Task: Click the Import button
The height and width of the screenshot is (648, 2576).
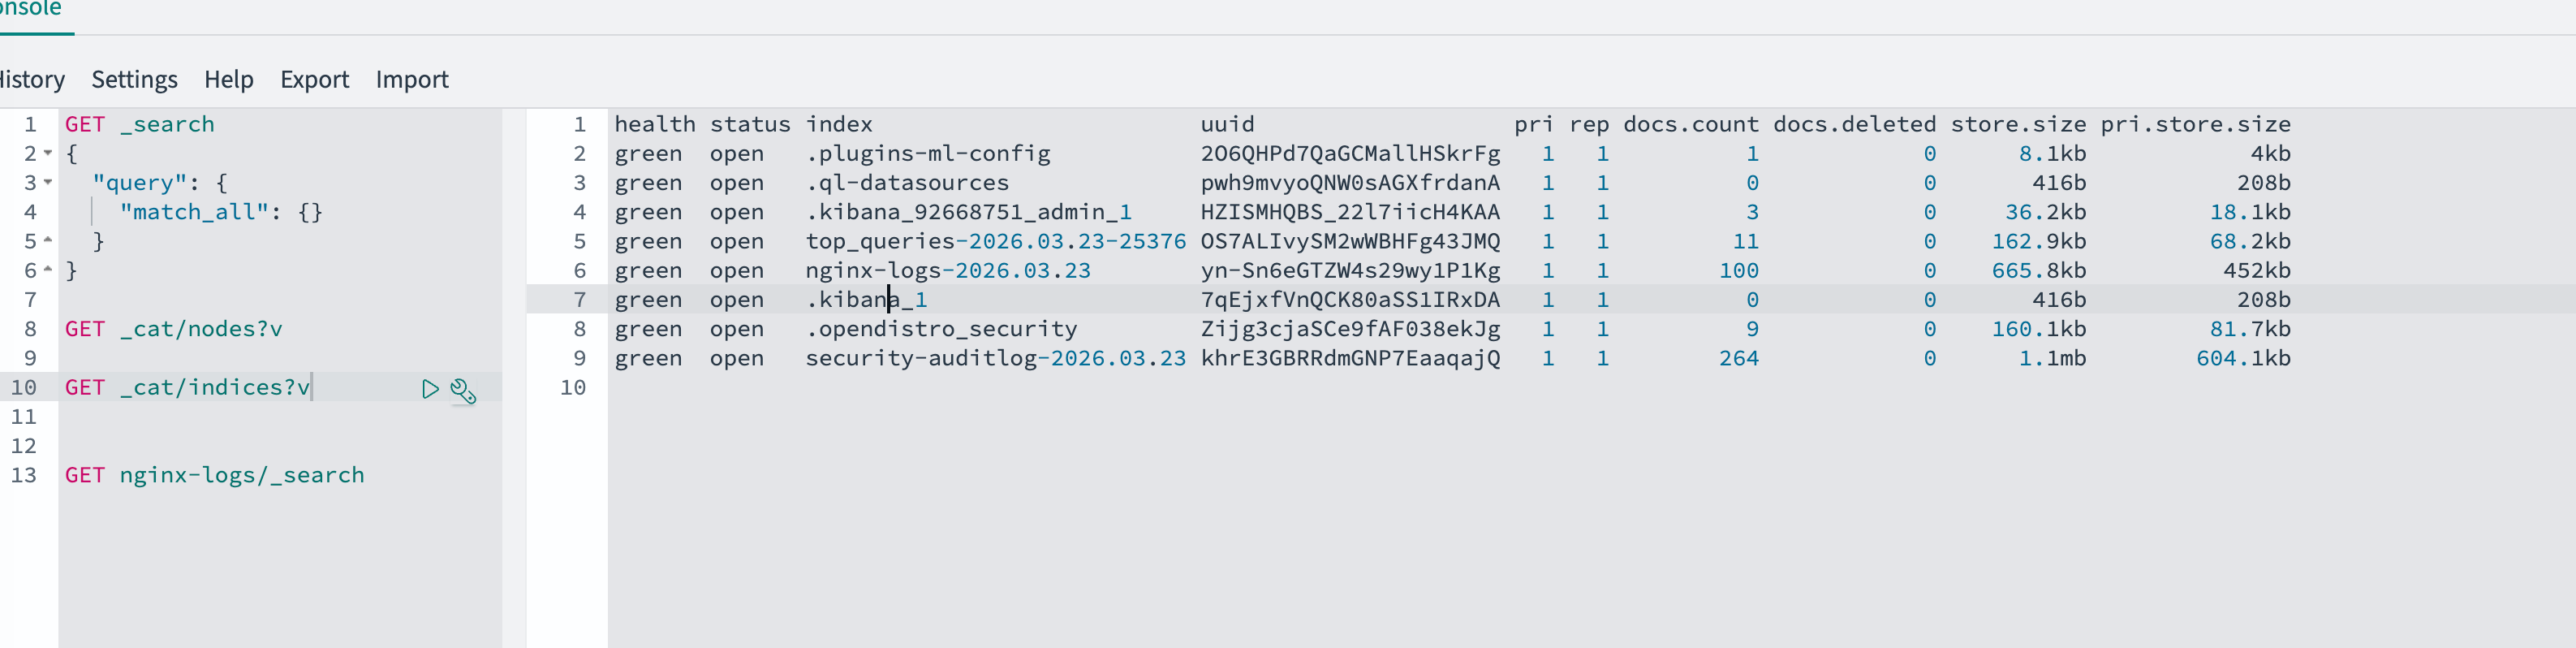Action: pos(412,79)
